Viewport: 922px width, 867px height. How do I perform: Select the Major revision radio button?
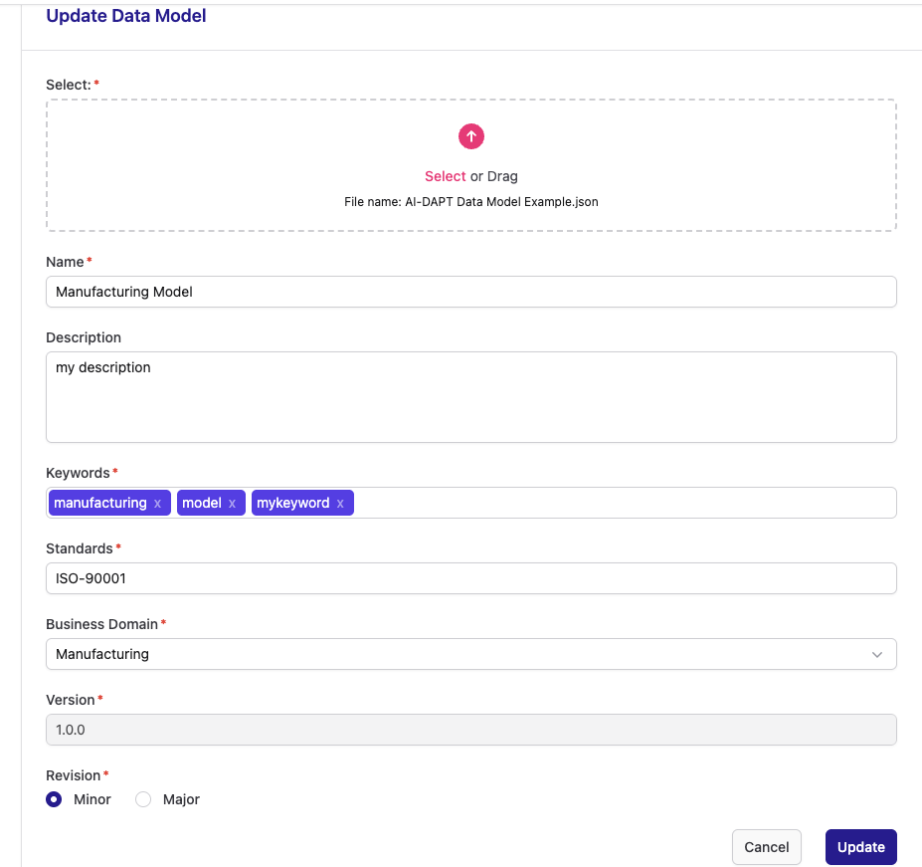tap(143, 799)
